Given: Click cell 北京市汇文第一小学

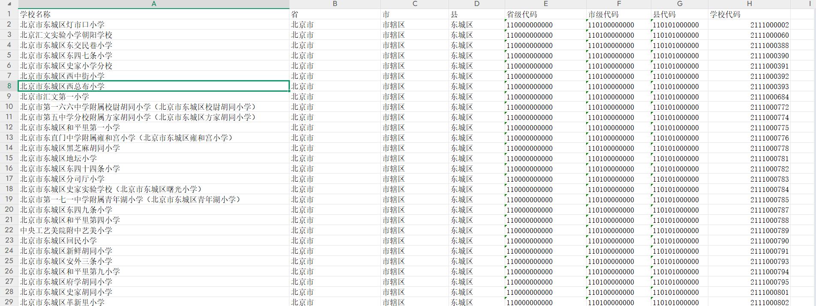Looking at the screenshot, I should [x=54, y=97].
